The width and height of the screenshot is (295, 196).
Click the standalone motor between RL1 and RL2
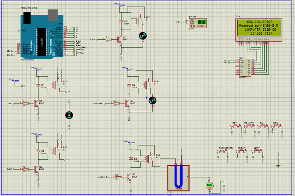click(x=69, y=115)
